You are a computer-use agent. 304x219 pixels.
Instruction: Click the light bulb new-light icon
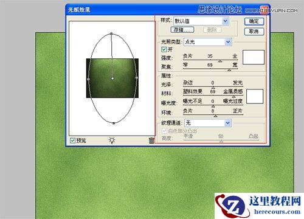[x=112, y=140]
